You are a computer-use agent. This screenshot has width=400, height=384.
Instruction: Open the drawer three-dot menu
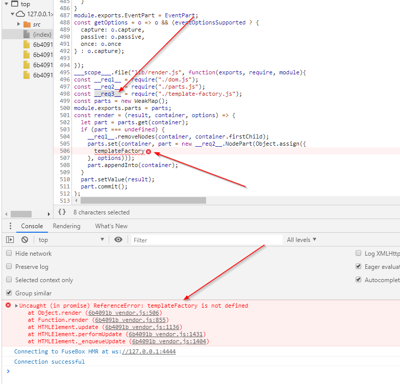10,226
